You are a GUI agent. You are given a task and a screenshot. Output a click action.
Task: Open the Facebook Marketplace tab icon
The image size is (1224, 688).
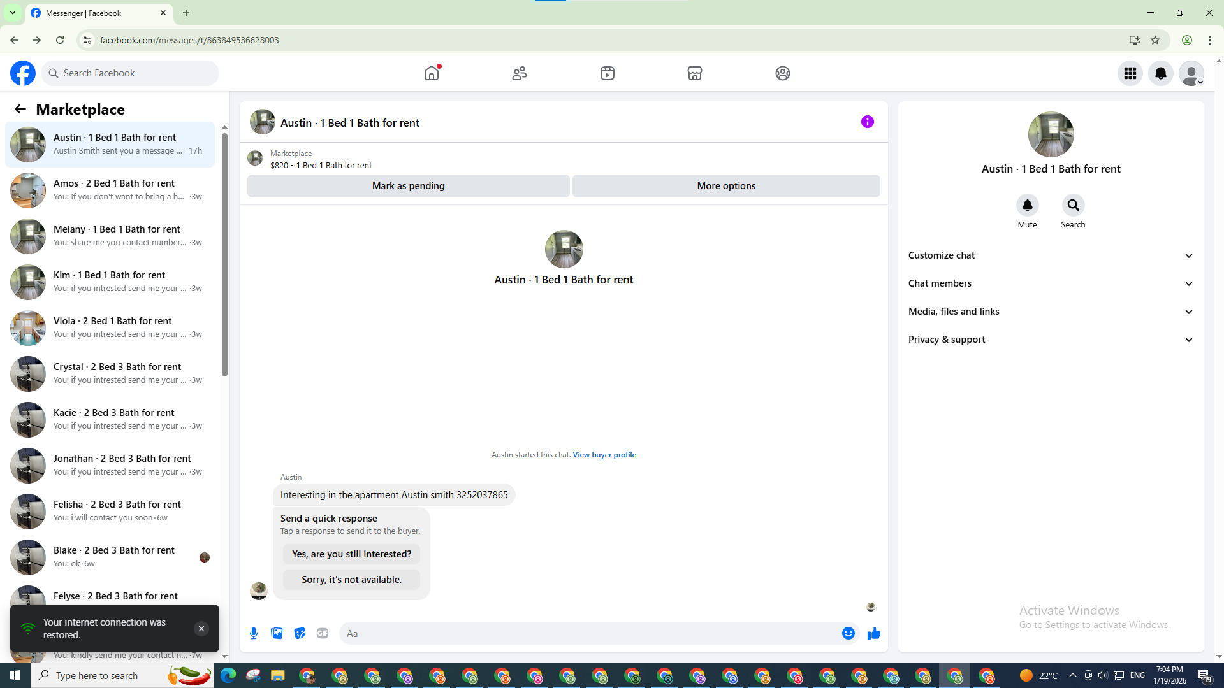tap(695, 73)
